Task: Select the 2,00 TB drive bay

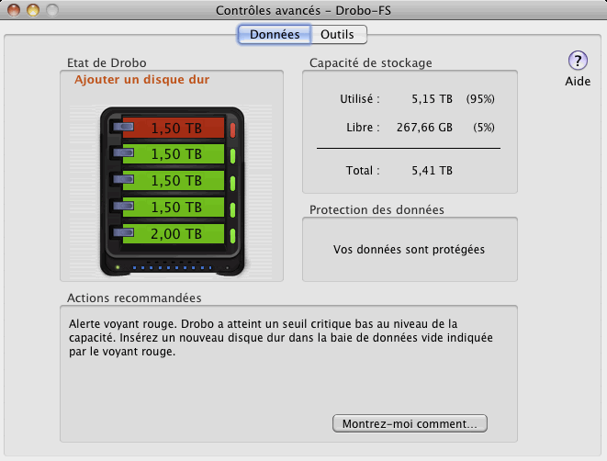Action: pyautogui.click(x=174, y=234)
